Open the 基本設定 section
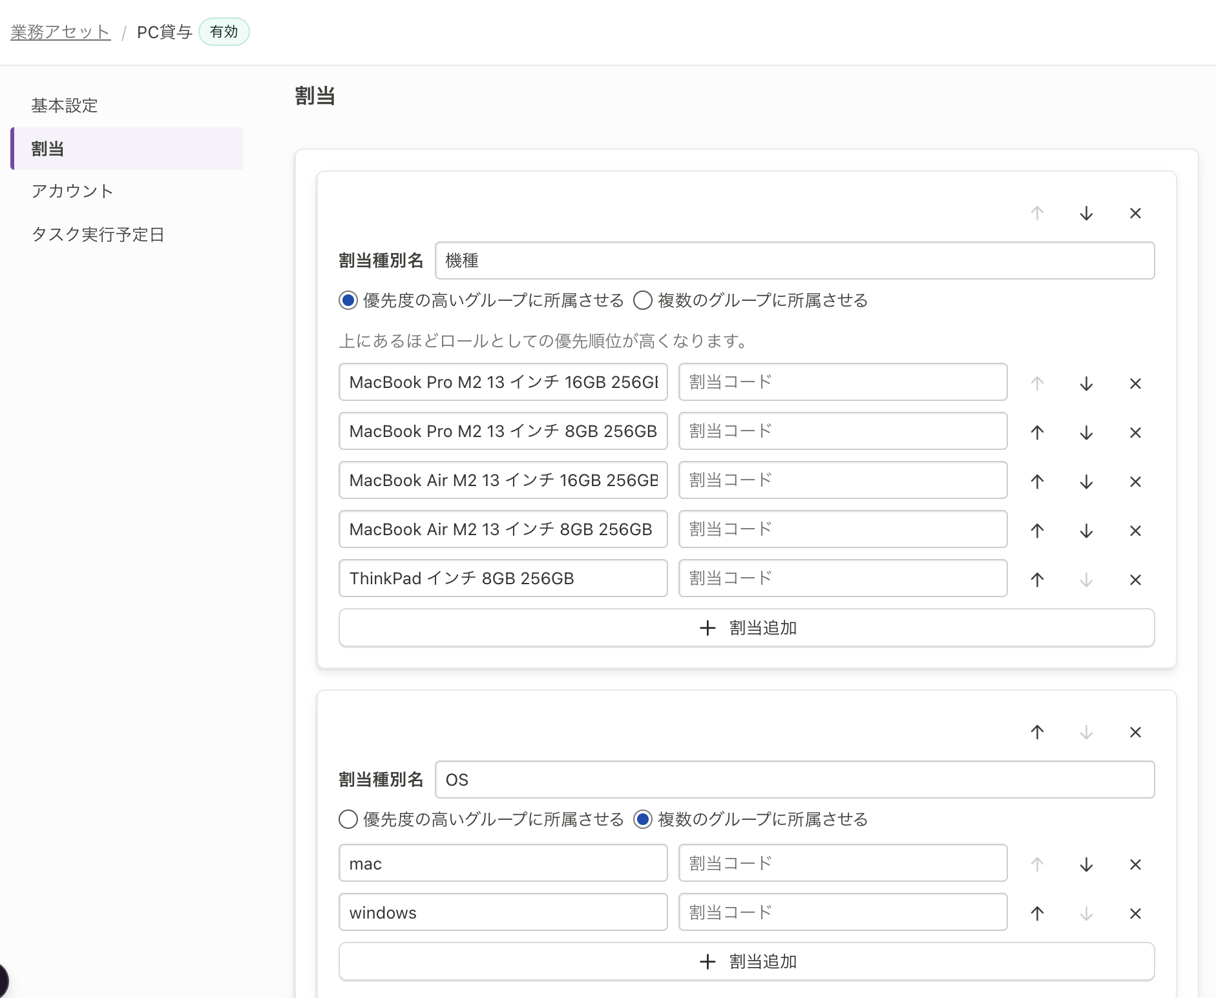This screenshot has height=998, width=1216. pos(65,105)
